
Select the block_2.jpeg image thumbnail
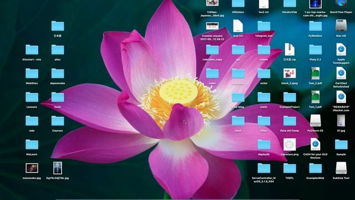[x=290, y=73]
